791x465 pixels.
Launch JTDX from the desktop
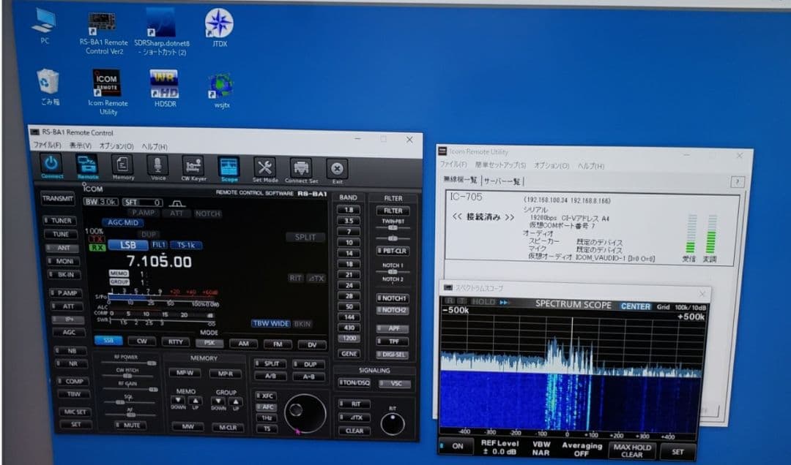(218, 24)
